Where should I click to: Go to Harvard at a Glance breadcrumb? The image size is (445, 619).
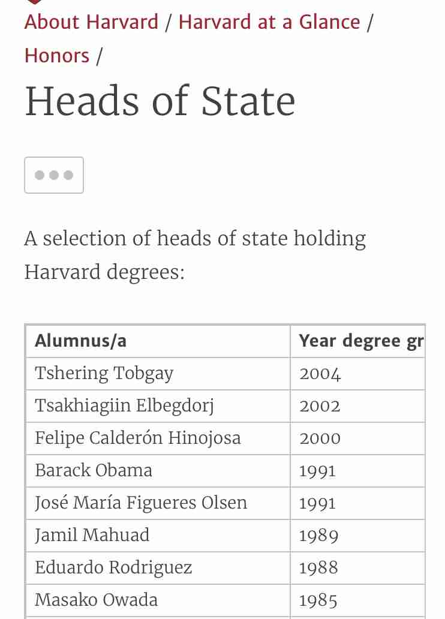pyautogui.click(x=269, y=22)
